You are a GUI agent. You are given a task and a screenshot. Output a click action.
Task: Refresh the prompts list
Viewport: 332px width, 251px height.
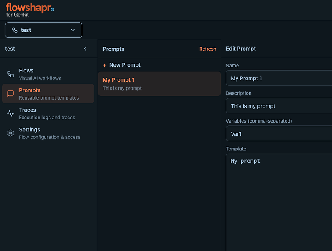pos(208,49)
